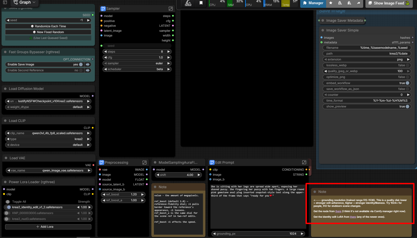Click Use Last Queued Seed button
Screen dimensions: 417x238
coord(48,38)
